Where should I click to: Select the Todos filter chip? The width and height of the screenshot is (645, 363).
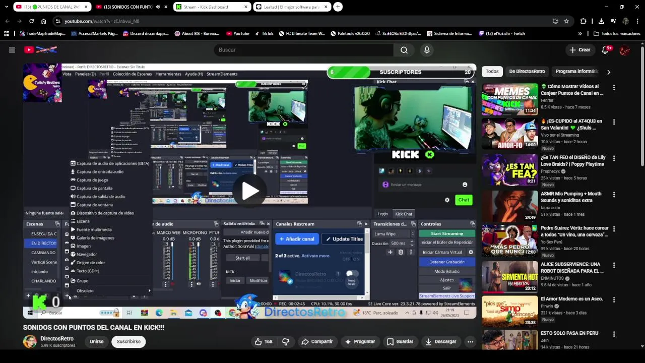[492, 72]
